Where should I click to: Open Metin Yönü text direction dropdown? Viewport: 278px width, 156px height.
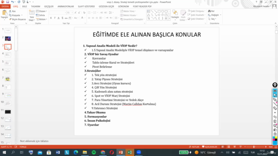click(128, 11)
